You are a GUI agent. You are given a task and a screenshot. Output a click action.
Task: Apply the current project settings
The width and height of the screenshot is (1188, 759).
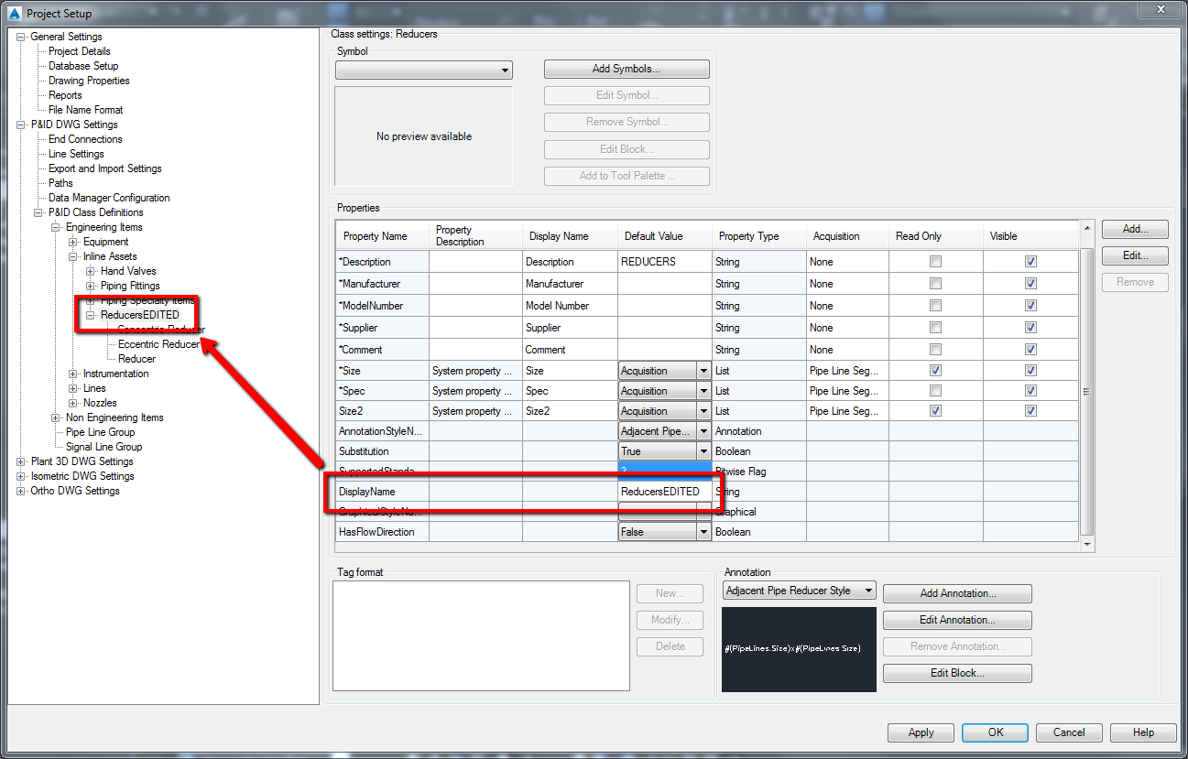click(x=920, y=732)
